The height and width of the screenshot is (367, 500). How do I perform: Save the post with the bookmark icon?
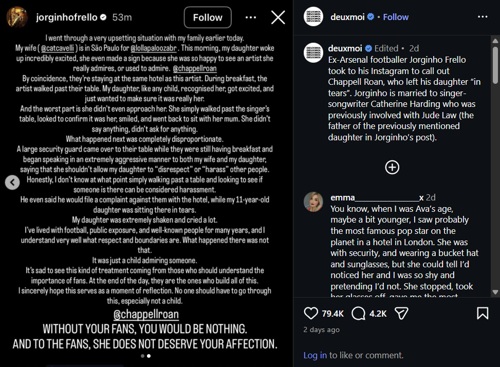click(483, 313)
